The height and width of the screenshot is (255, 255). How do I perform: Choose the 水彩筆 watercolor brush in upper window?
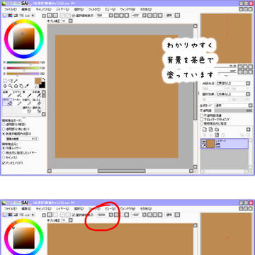37,93
